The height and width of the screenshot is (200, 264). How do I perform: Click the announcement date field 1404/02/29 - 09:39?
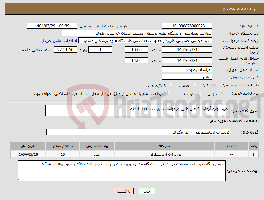[52, 26]
